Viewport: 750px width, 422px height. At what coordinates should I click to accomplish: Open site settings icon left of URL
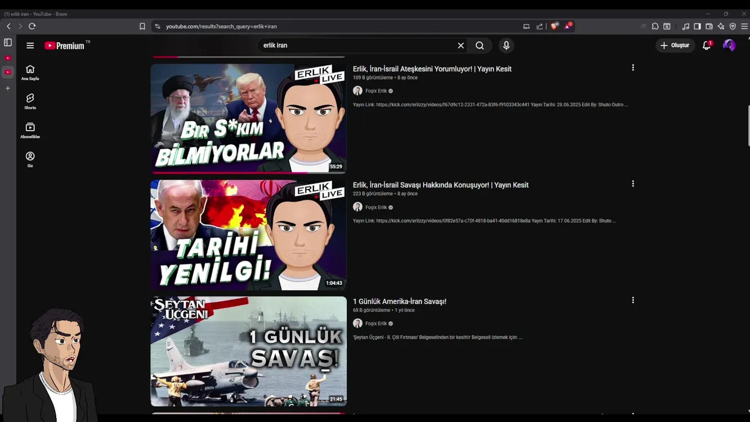coord(157,26)
